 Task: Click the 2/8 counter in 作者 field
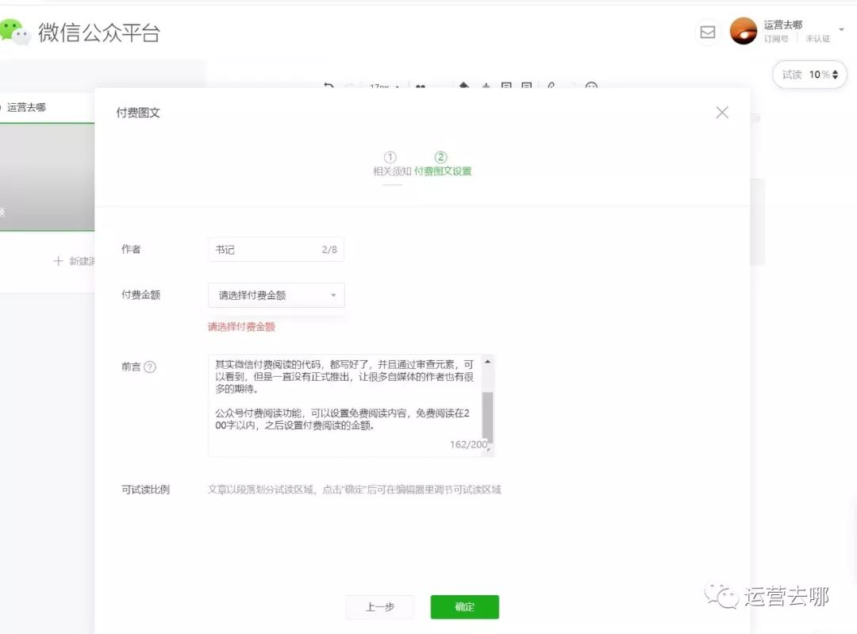(329, 250)
